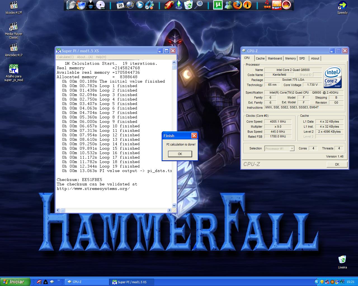The width and height of the screenshot is (358, 286).
Task: Switch to CPU-Z taskbar button
Action: (x=87, y=282)
